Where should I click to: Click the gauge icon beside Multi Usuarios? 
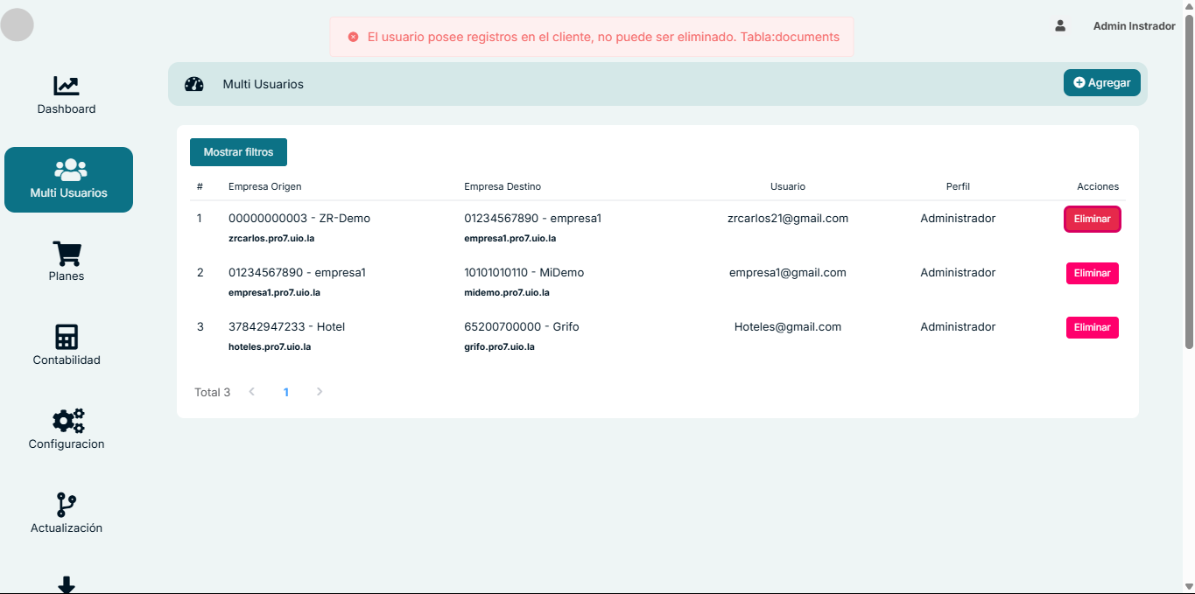tap(194, 84)
